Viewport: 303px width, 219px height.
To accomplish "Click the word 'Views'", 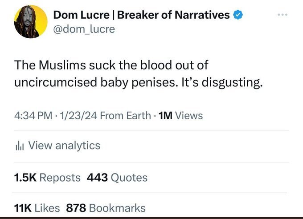I will point(189,116).
